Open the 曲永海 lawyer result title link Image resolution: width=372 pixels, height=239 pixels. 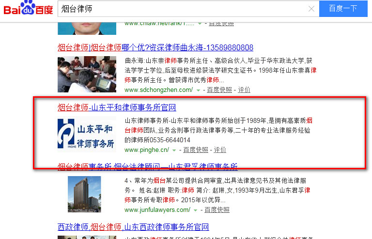[x=155, y=47]
